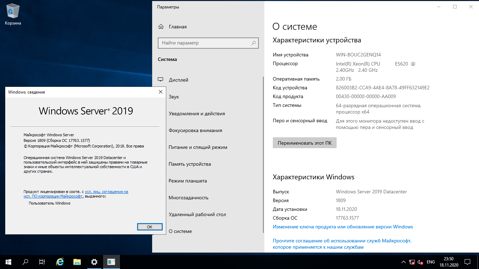Maximize the Settings window
This screenshot has width=479, height=269.
pyautogui.click(x=455, y=7)
